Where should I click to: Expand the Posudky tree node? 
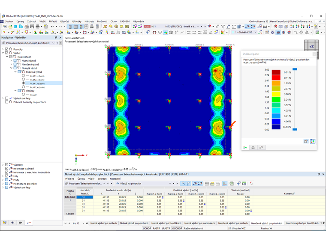pos(3,49)
